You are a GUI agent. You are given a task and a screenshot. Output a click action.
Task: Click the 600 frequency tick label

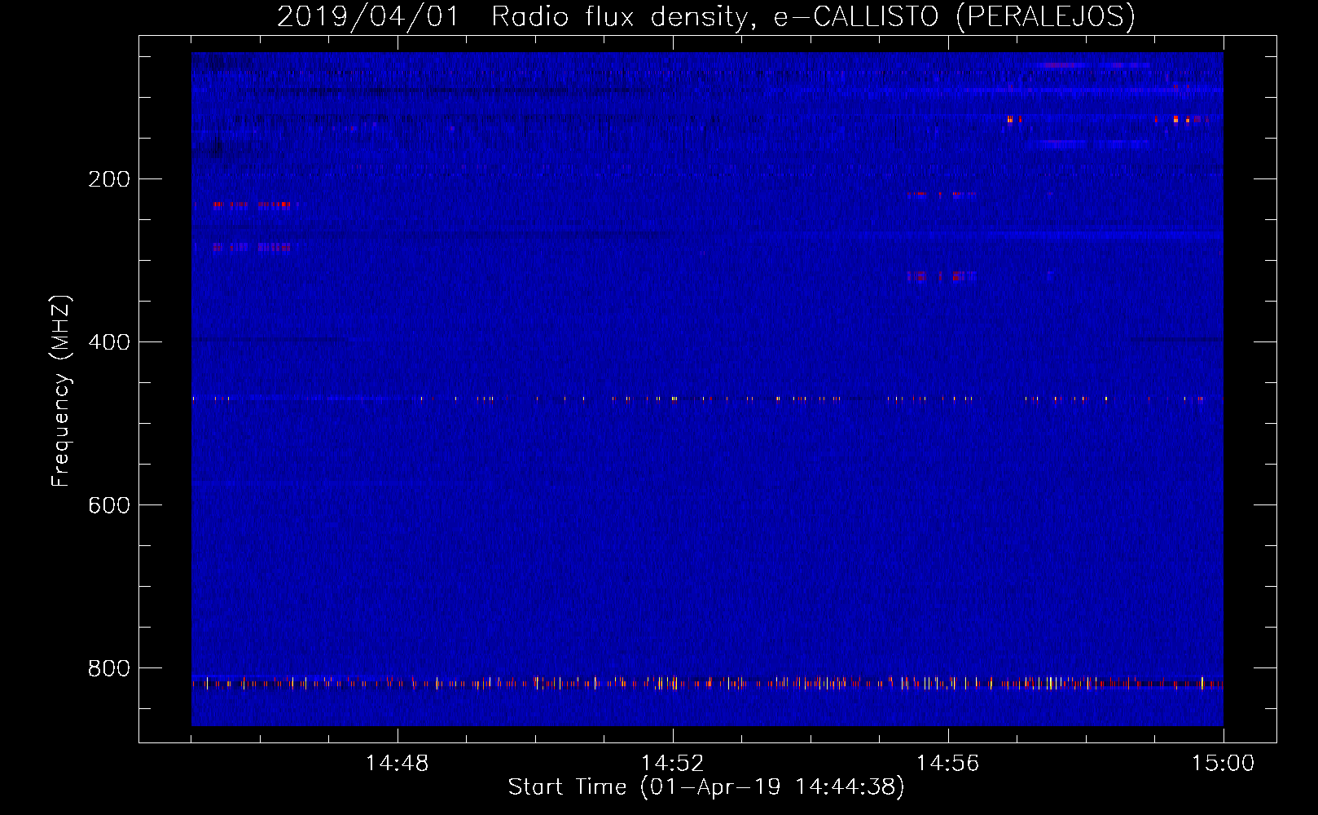[109, 505]
